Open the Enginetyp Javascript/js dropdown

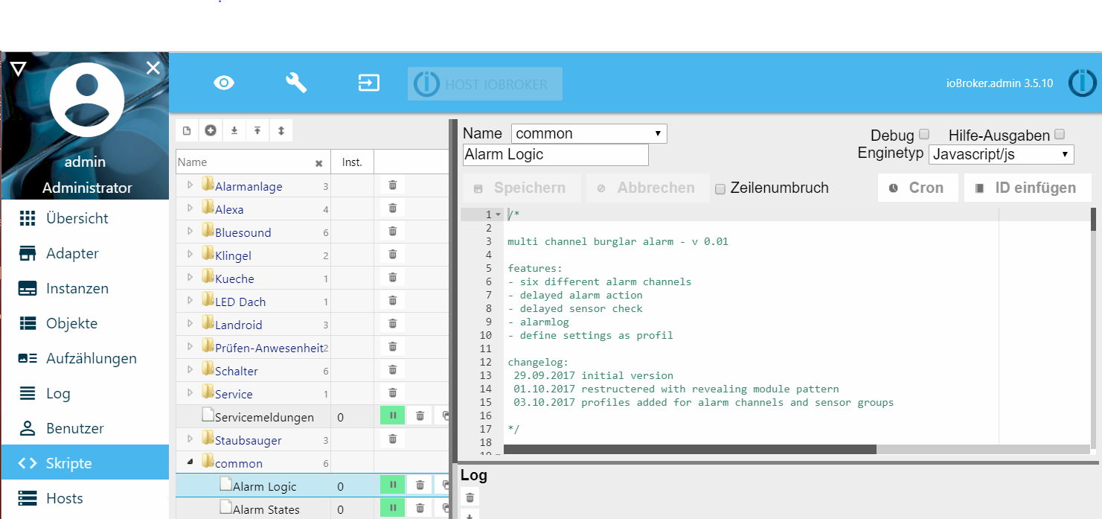pos(1001,154)
